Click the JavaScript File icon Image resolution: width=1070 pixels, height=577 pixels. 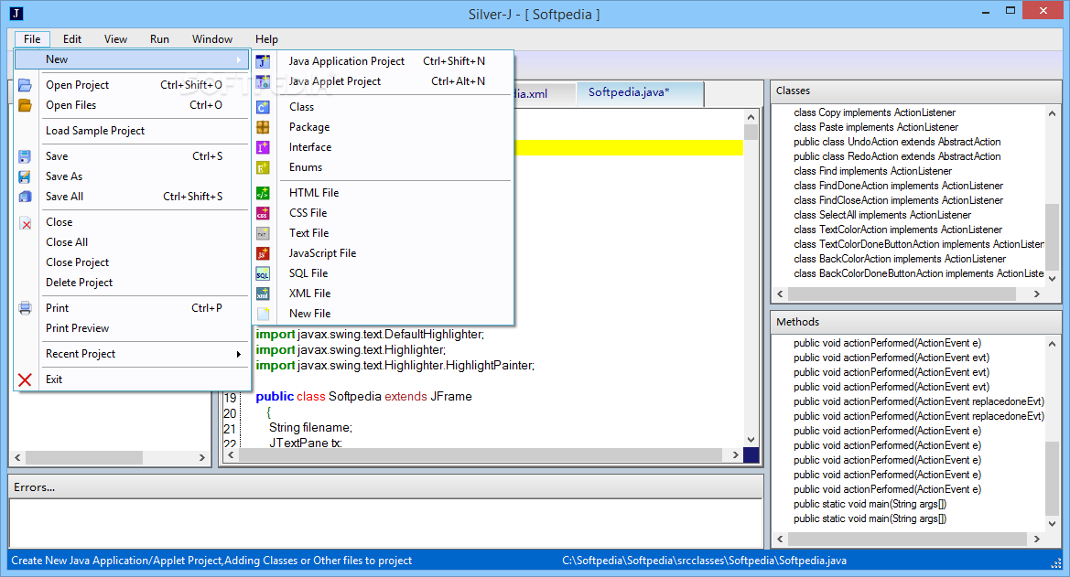click(263, 253)
